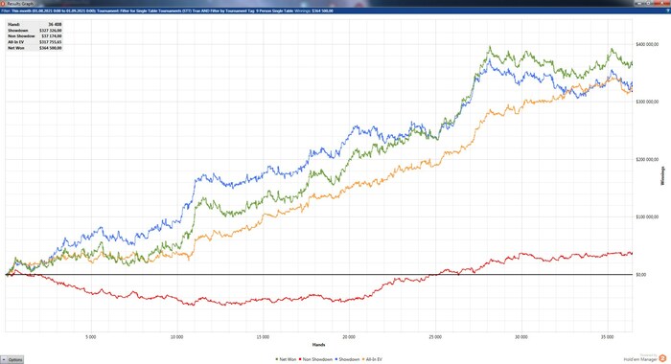Click the Winnings y-axis title
Screen dimensions: 671x364
pyautogui.click(x=663, y=176)
